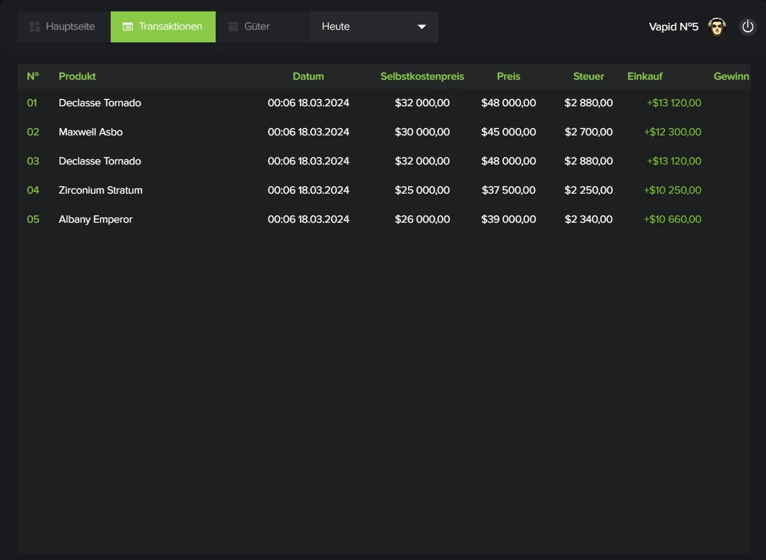Click the Steuer column header

click(588, 76)
